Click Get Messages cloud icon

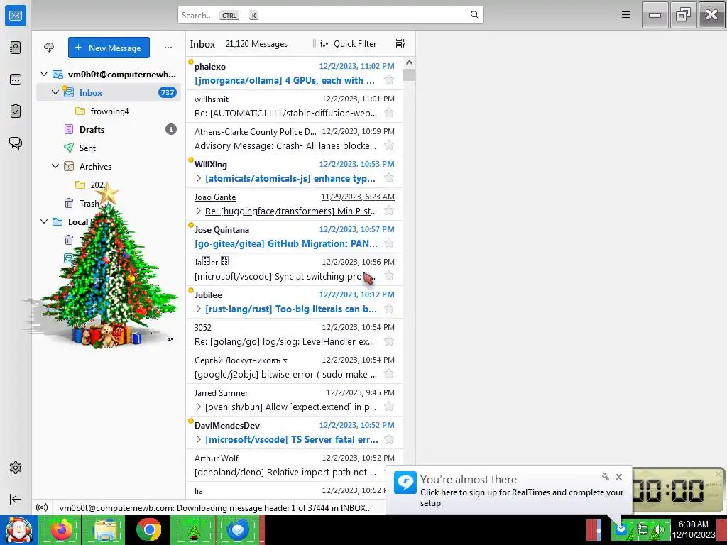point(49,48)
